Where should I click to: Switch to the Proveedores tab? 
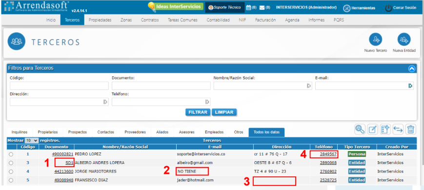135,132
